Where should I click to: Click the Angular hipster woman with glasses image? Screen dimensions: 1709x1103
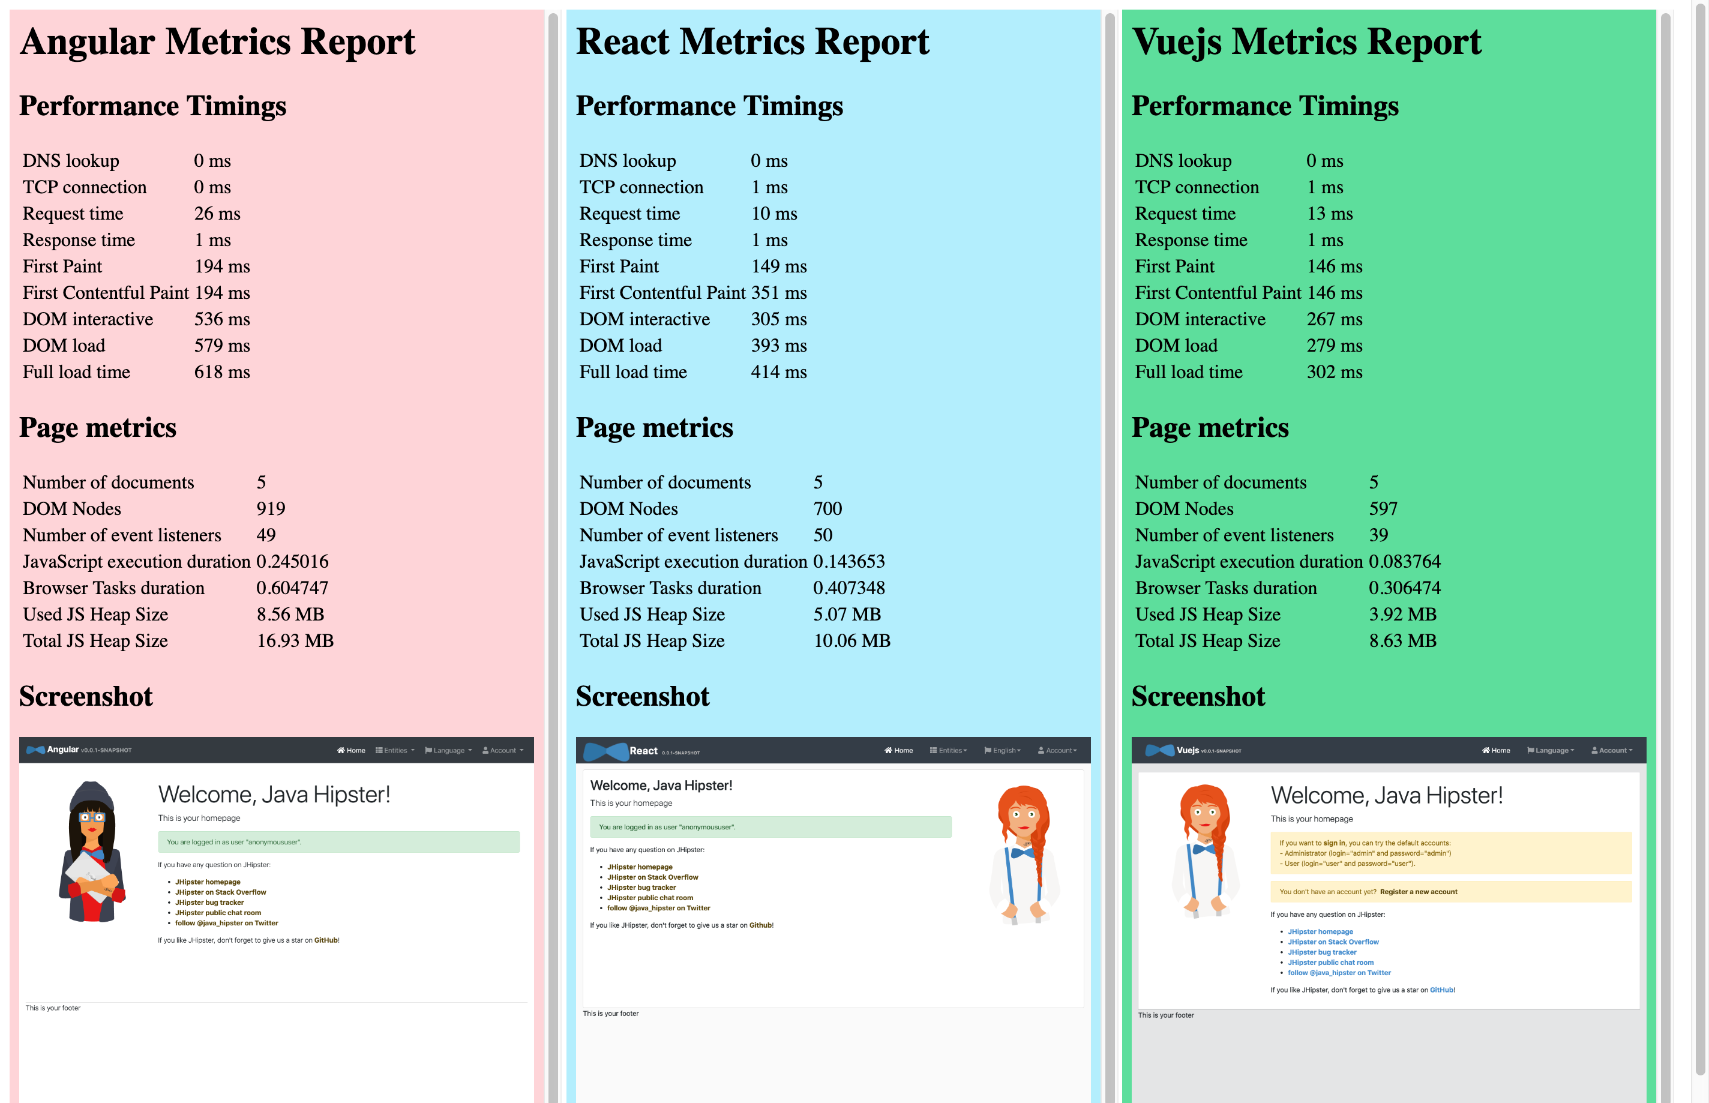pos(92,851)
